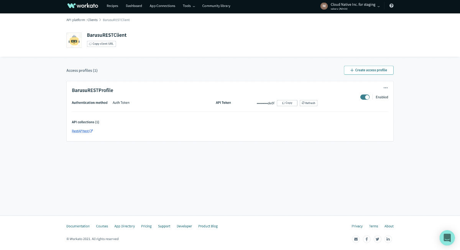
Task: Click the BarusuRESTClient breadcrumb text
Action: click(116, 20)
